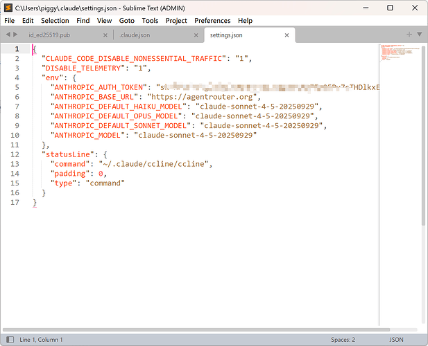428x346 pixels.
Task: Click the "padding" key
Action: (x=70, y=174)
